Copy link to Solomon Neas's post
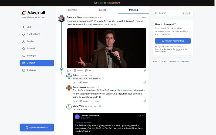This screenshot has height=135, width=216. (144, 70)
